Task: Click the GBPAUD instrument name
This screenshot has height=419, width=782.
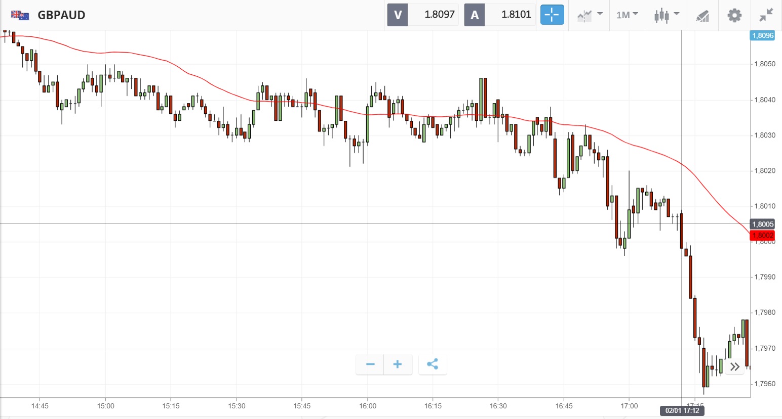Action: pyautogui.click(x=61, y=15)
